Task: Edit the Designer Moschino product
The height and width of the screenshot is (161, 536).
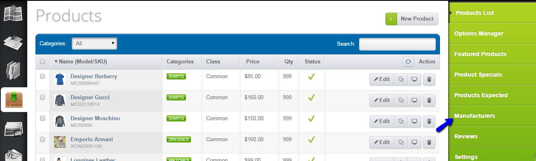Action: 382,121
